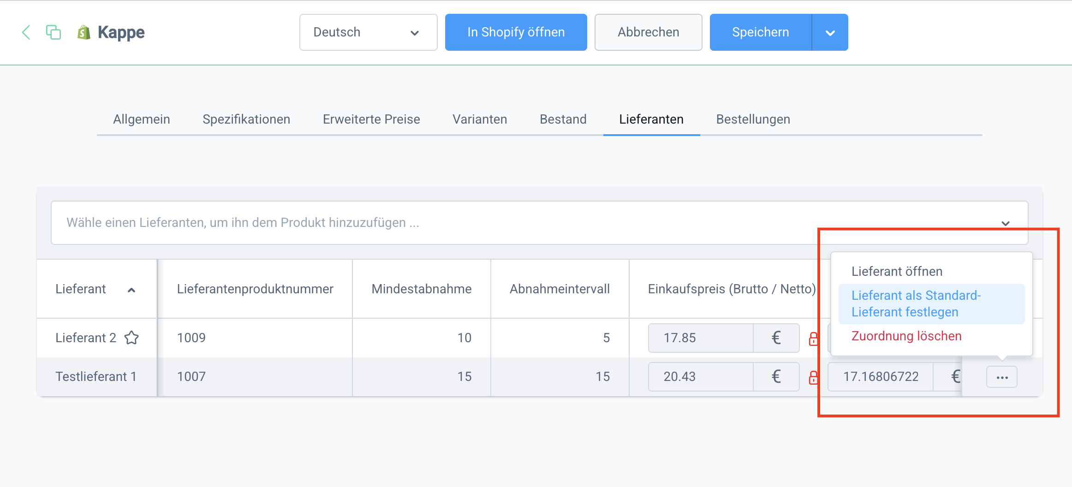The height and width of the screenshot is (487, 1072).
Task: Open three-dots menu for Testlieferant 1
Action: (1001, 377)
